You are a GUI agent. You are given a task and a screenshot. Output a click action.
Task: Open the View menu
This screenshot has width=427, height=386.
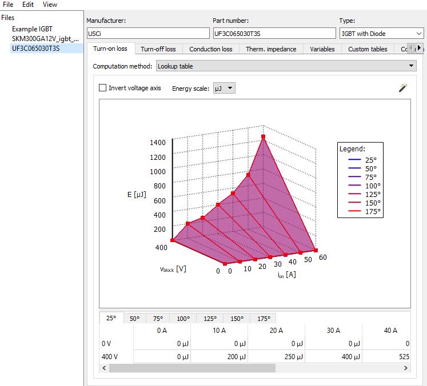click(x=50, y=5)
